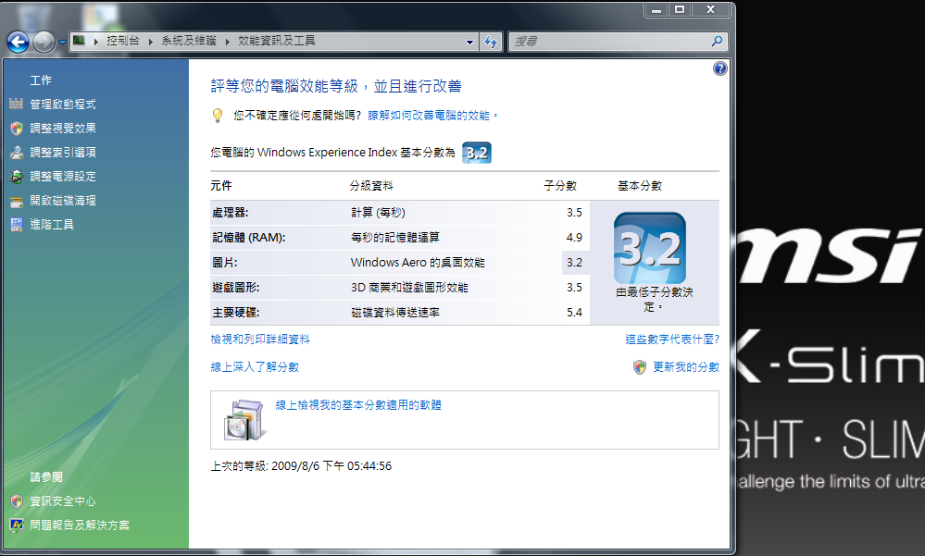925x556 pixels.
Task: Expand the address bar history dropdown
Action: [470, 42]
